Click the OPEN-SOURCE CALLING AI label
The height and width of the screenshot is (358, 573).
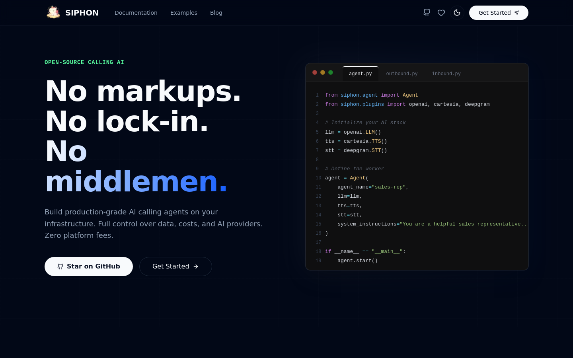[x=84, y=62]
